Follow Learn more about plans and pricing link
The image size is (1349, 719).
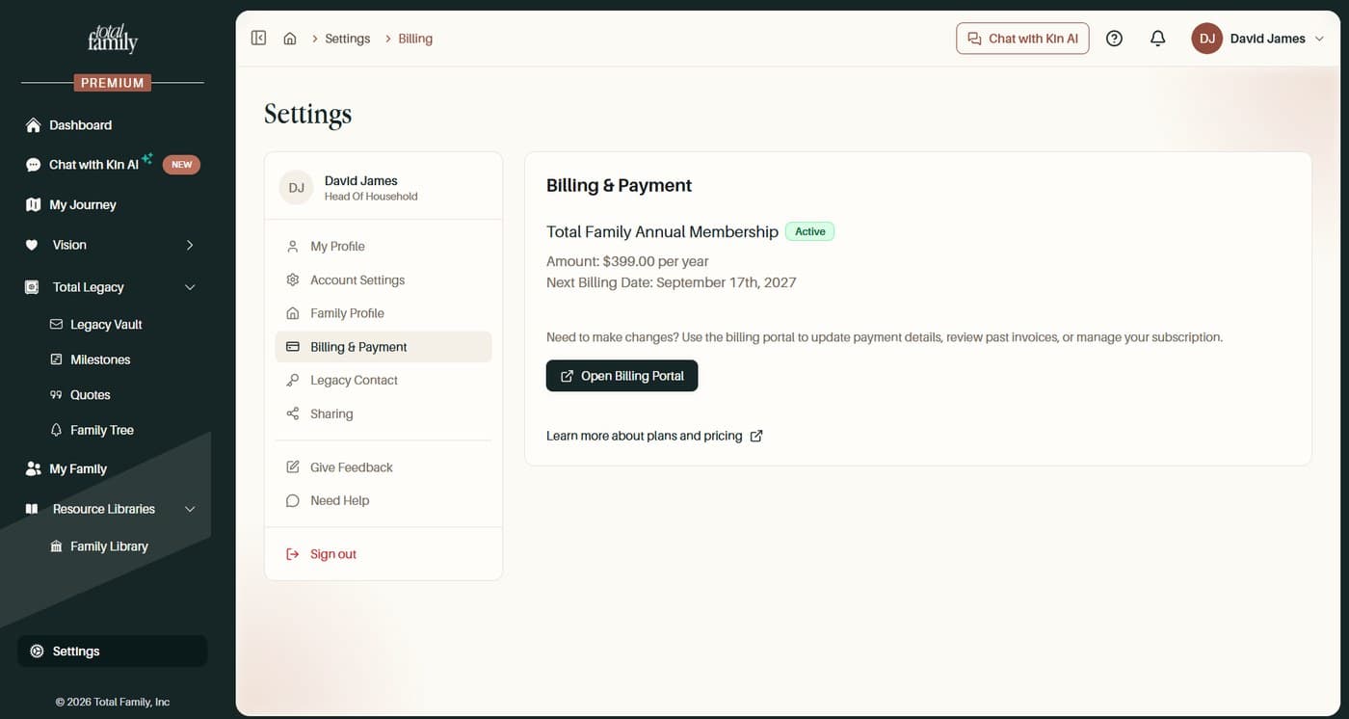coord(654,436)
